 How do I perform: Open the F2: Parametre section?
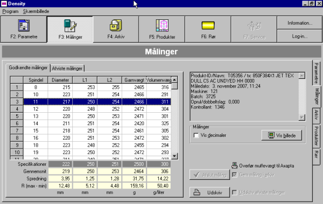pyautogui.click(x=24, y=30)
